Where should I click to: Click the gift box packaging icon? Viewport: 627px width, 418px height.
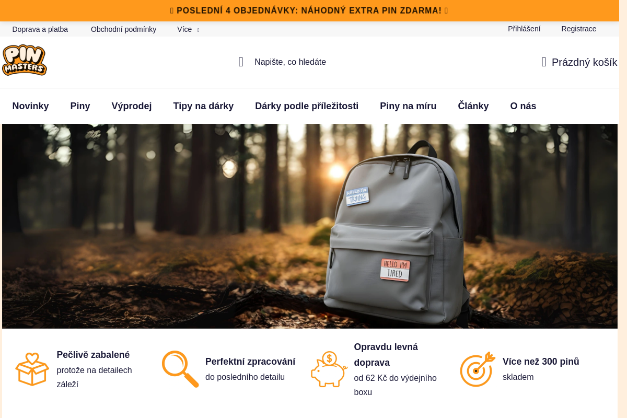click(x=32, y=369)
